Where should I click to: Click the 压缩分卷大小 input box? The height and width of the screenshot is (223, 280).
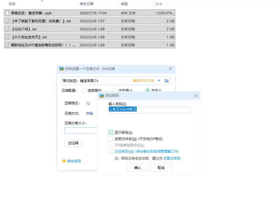coord(81,131)
